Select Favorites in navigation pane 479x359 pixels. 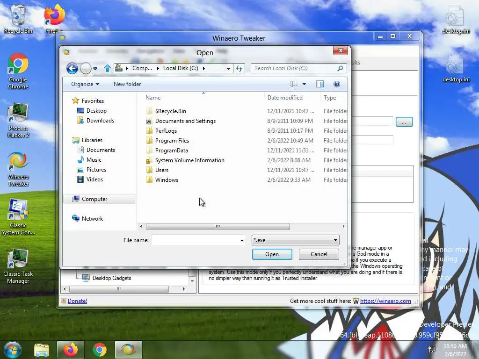pos(88,101)
